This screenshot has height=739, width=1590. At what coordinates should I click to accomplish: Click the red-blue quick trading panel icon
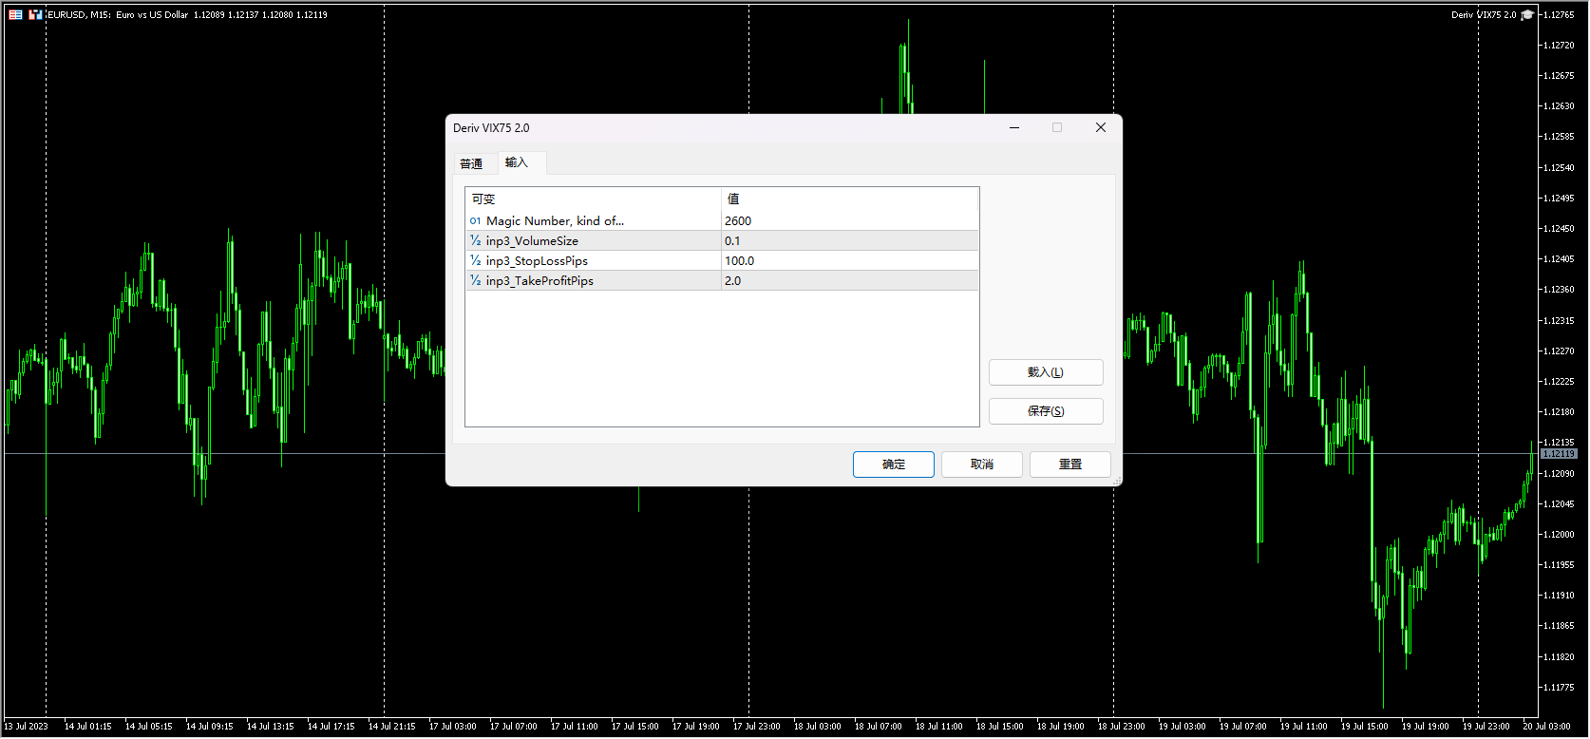point(35,15)
